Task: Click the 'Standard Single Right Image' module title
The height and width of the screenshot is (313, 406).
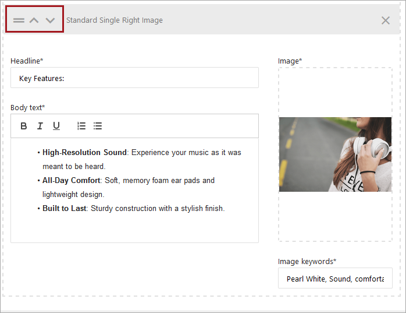Action: [115, 20]
